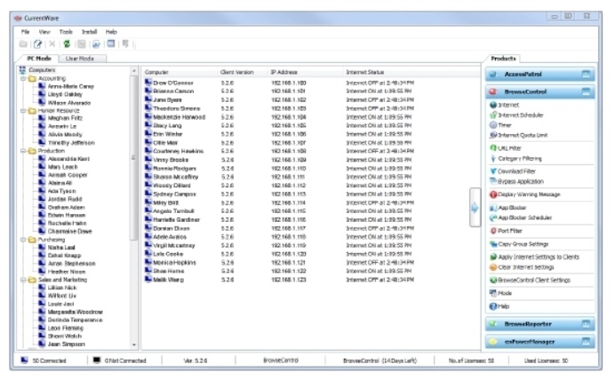Click IP address 192.168.1.117
This screenshot has height=380, width=615.
point(289,228)
